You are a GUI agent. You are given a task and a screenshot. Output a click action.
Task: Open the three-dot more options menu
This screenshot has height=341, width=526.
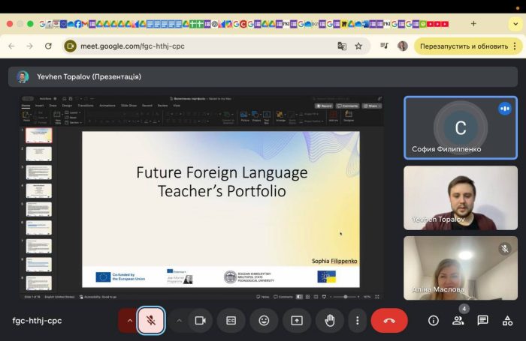point(357,320)
